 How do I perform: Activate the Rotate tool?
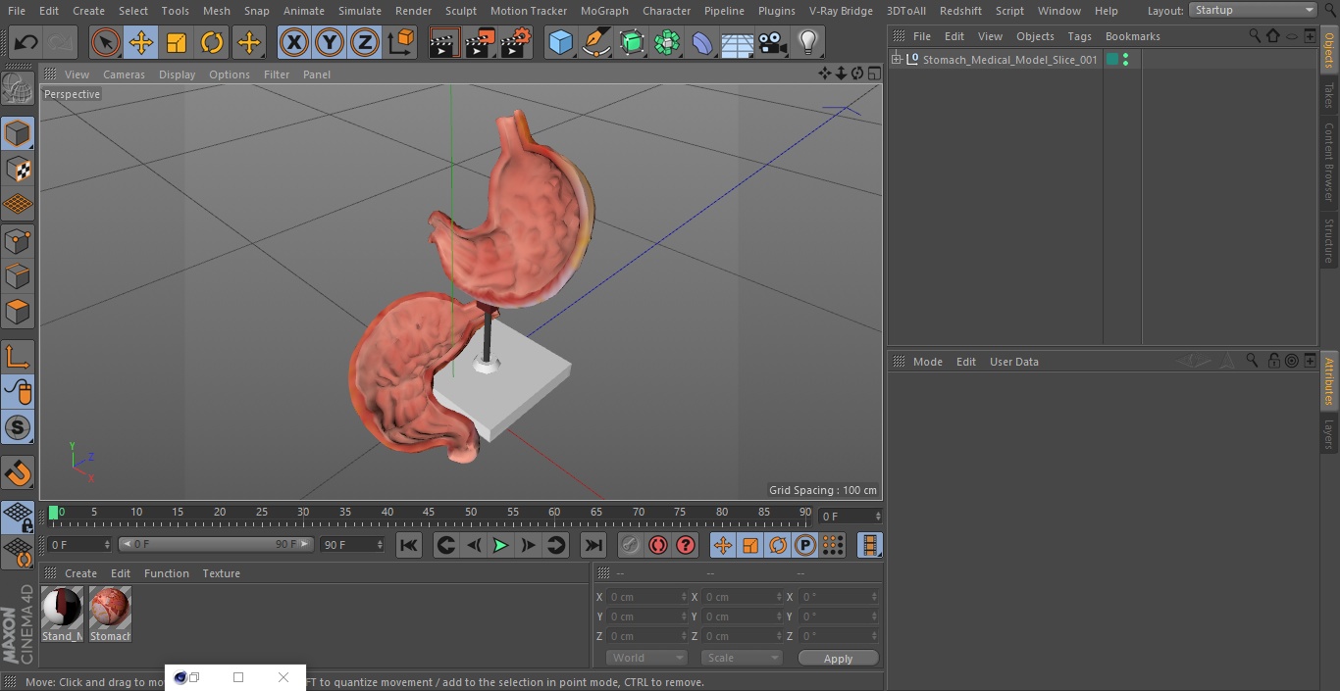click(212, 42)
